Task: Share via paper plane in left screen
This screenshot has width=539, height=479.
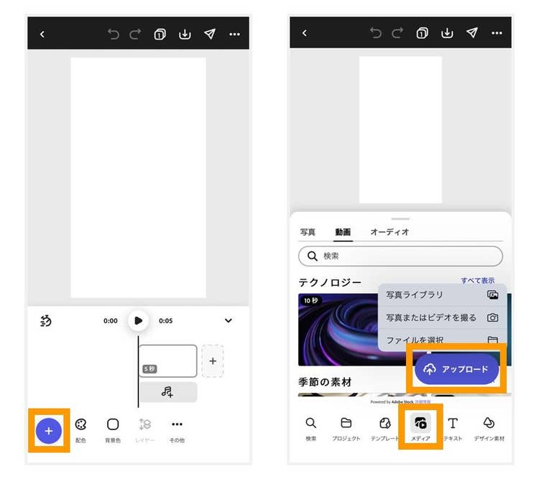Action: coord(210,34)
